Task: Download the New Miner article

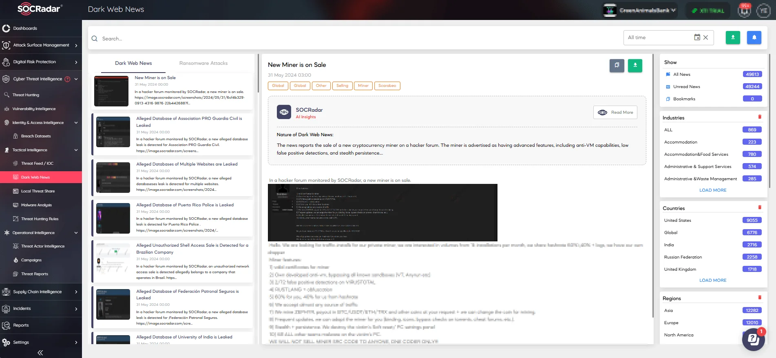Action: (635, 66)
